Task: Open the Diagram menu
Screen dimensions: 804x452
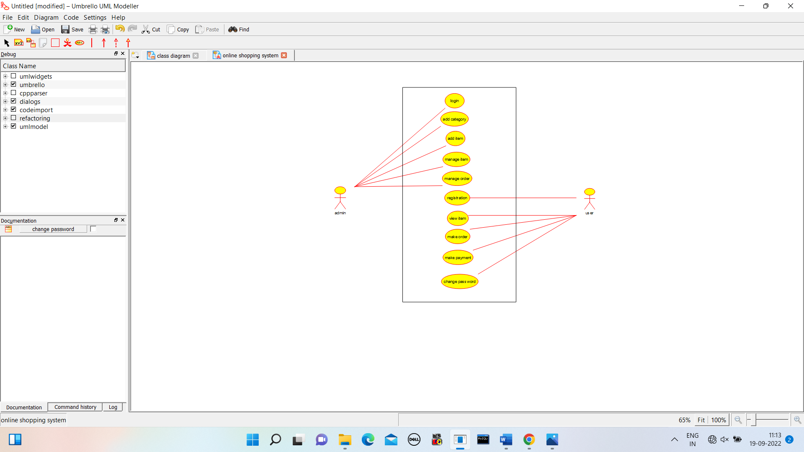Action: click(x=46, y=18)
